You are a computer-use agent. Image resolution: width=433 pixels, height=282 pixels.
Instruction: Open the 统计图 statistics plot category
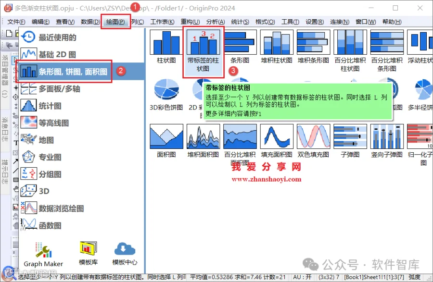click(82, 106)
